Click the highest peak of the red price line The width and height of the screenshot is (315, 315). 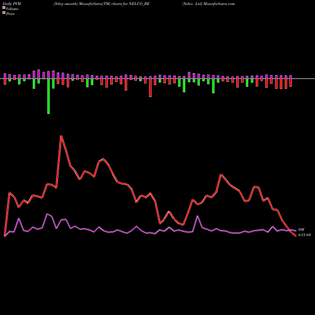[61, 136]
